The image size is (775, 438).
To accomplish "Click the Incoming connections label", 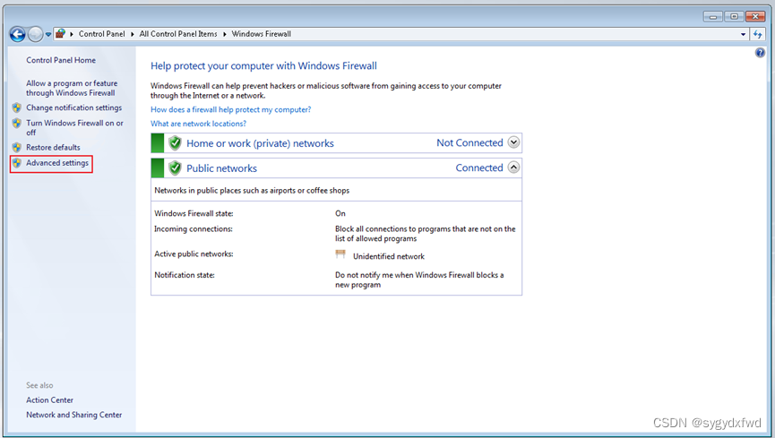I will pos(194,229).
